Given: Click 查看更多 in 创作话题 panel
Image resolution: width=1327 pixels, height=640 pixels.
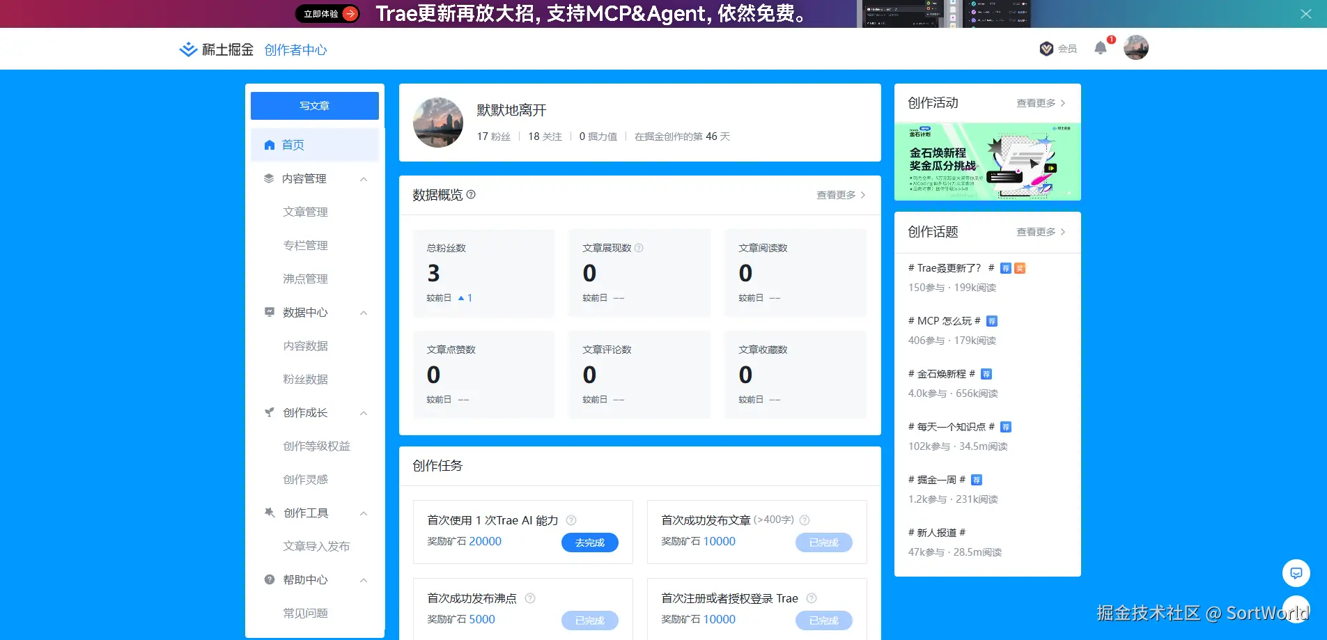Looking at the screenshot, I should pyautogui.click(x=1041, y=232).
